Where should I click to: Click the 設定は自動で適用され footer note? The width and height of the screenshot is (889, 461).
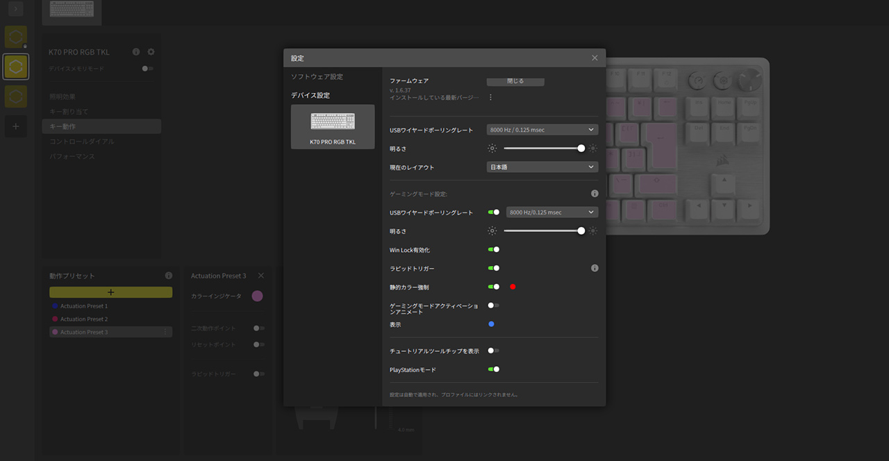click(x=454, y=394)
